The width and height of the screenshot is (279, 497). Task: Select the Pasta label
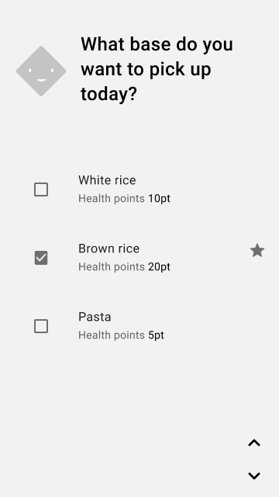[95, 317]
